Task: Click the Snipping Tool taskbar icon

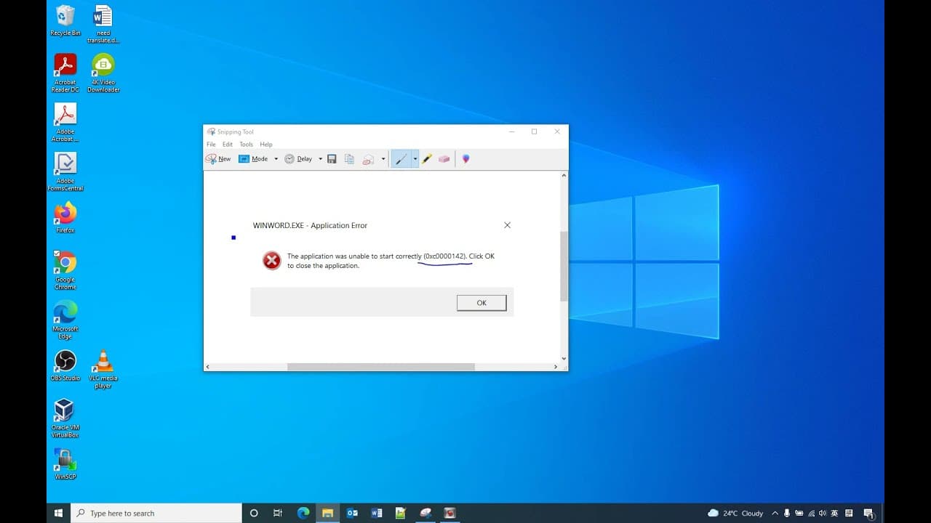Action: (425, 513)
